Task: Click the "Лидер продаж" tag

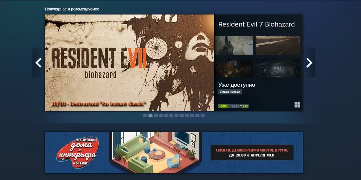Action: (230, 92)
